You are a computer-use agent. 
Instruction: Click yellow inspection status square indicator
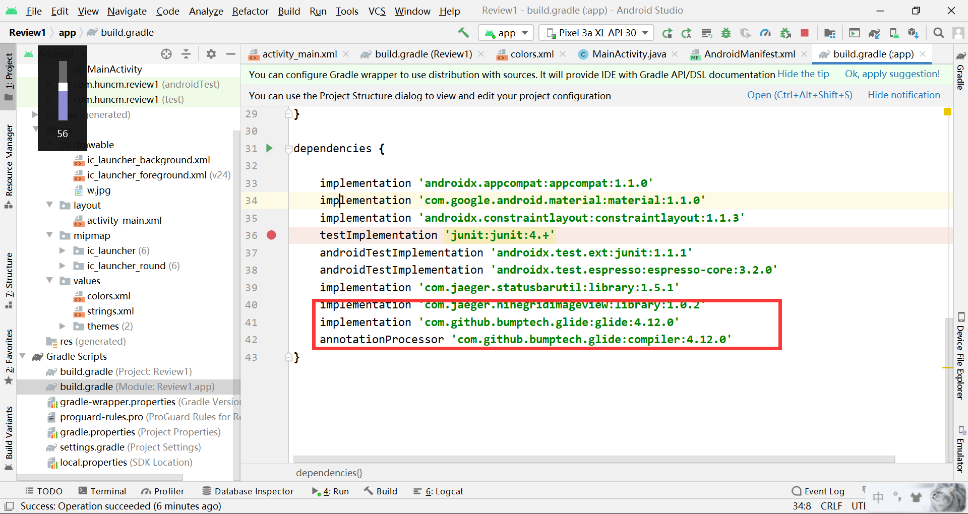coord(947,112)
